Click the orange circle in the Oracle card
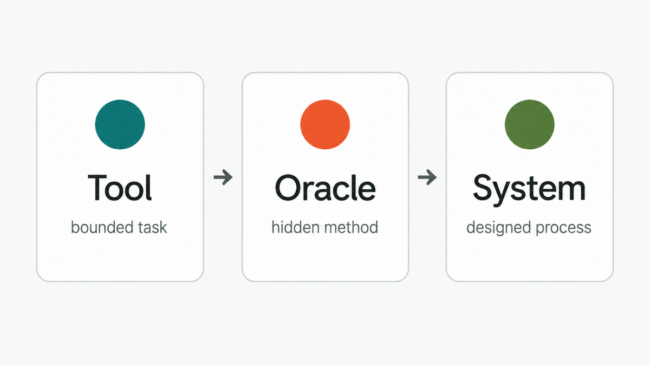This screenshot has height=365, width=650. [x=325, y=124]
